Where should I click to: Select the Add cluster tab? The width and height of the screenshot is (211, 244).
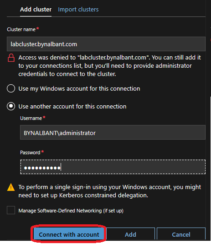point(36,10)
